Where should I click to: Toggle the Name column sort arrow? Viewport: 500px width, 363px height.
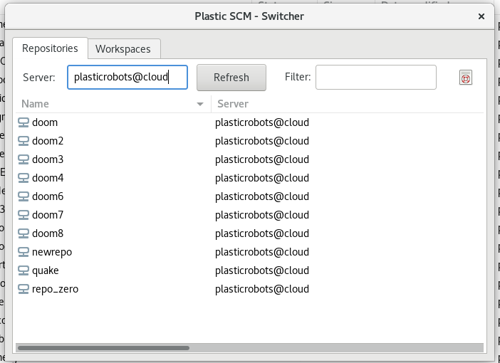[x=200, y=104]
